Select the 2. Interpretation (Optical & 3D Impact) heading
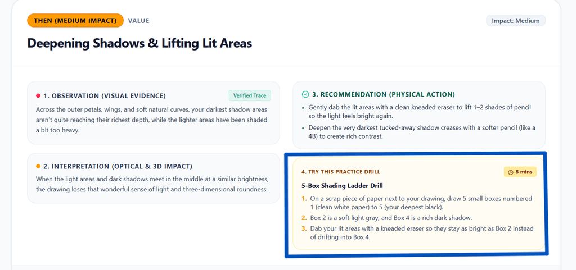The width and height of the screenshot is (576, 270). (x=118, y=166)
